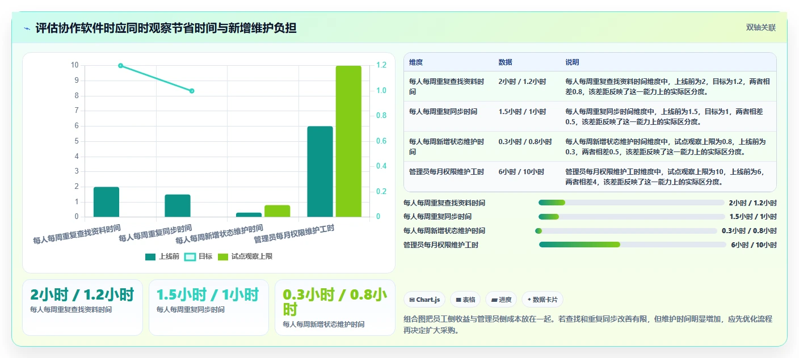Toggle the 上线前 legend item

pos(162,256)
